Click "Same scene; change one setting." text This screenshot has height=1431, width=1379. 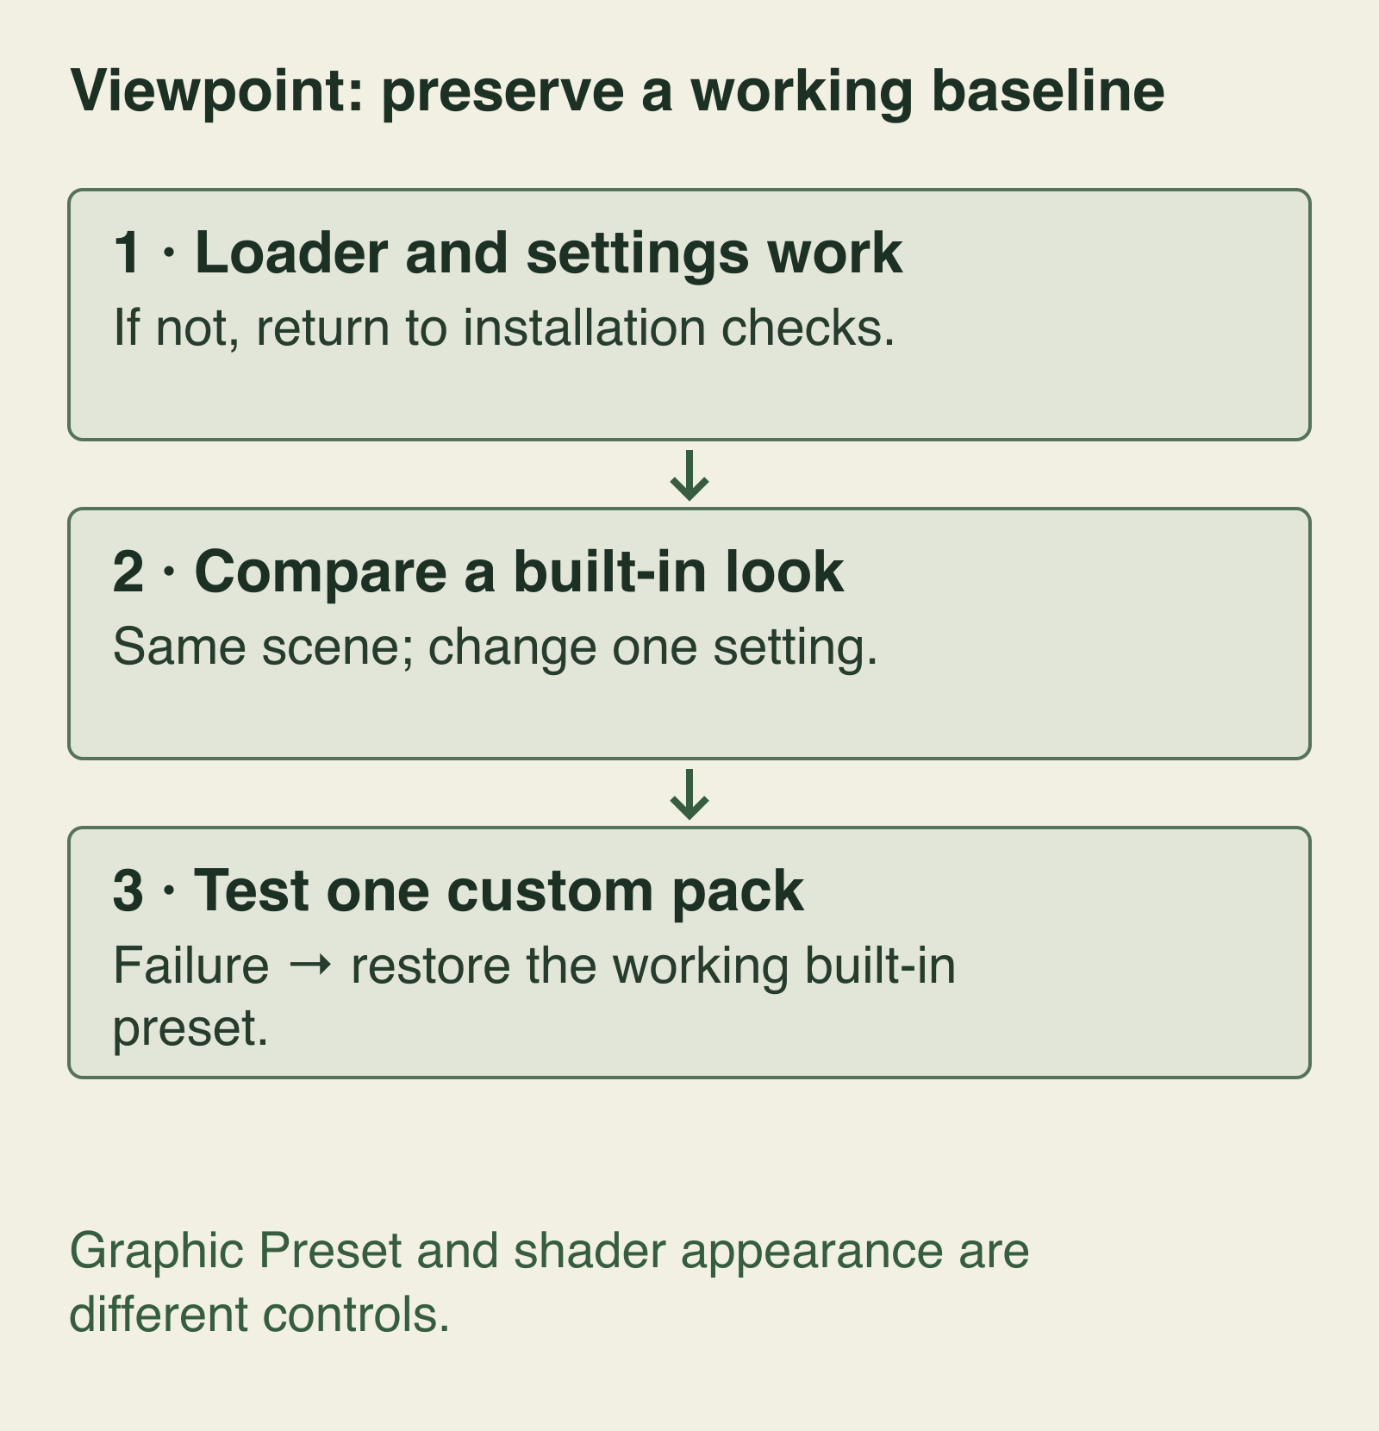(495, 647)
